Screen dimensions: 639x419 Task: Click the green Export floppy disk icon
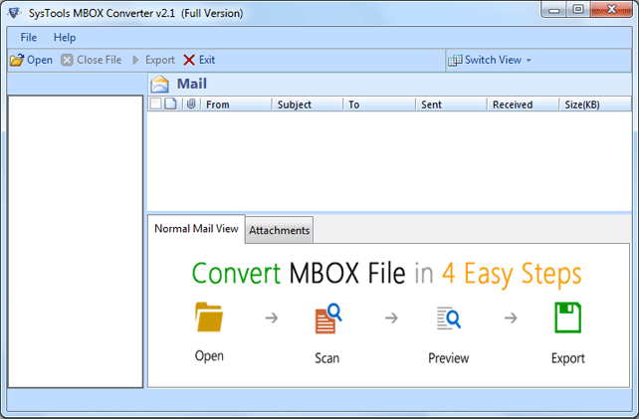pyautogui.click(x=567, y=318)
